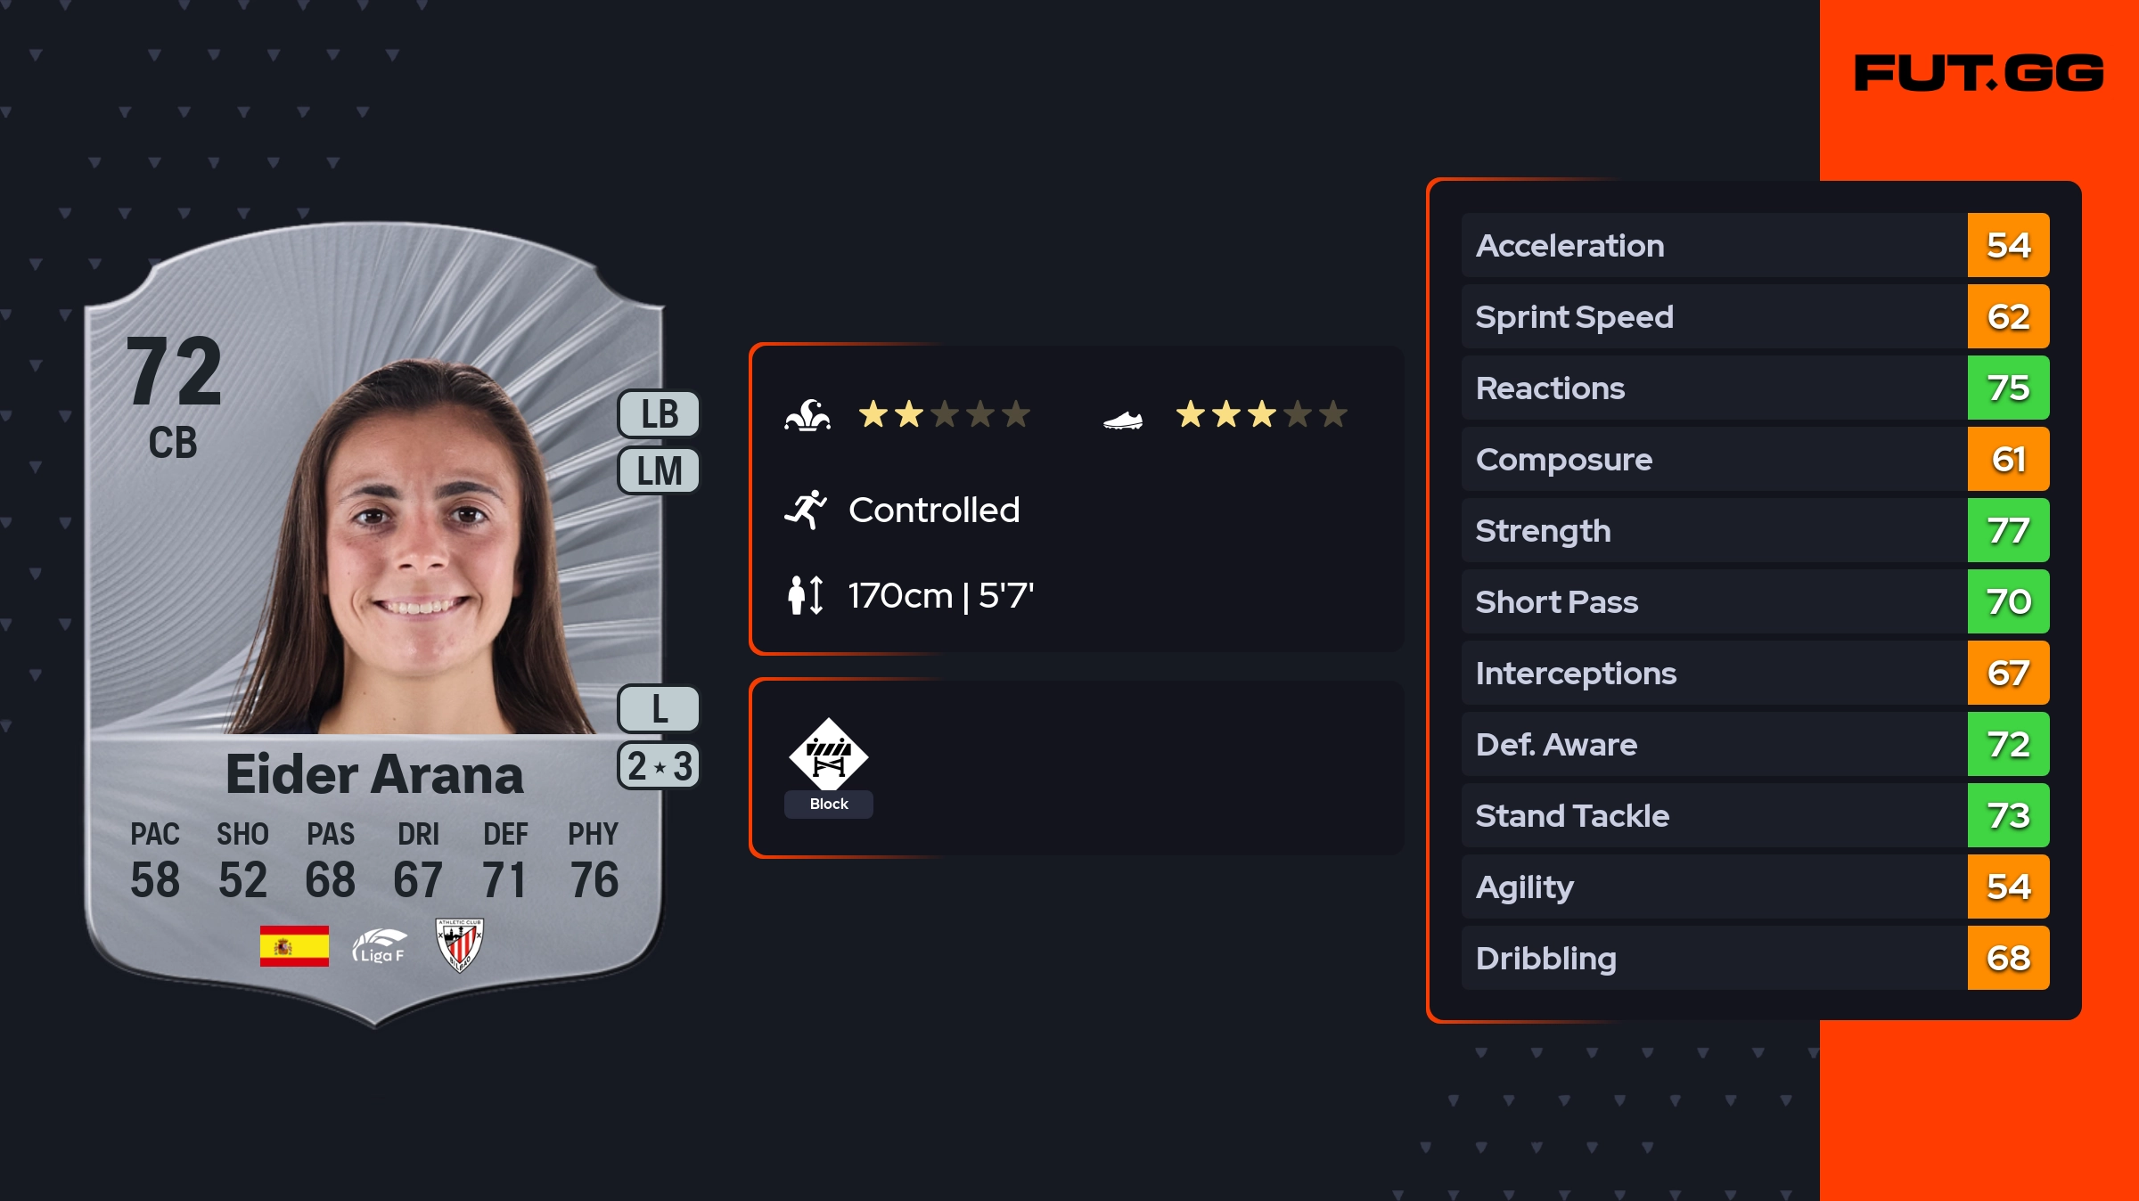
Task: Click the Block playstyle diamond icon
Action: [828, 754]
